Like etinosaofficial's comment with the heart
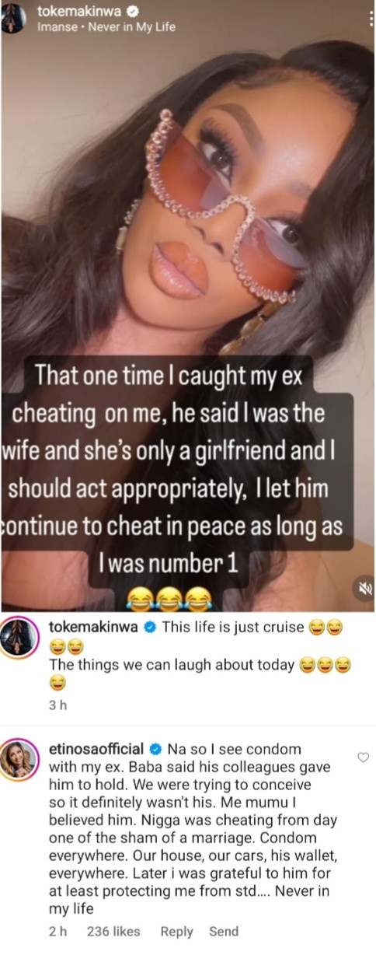Viewport: 376px width, 969px height. coord(363,757)
